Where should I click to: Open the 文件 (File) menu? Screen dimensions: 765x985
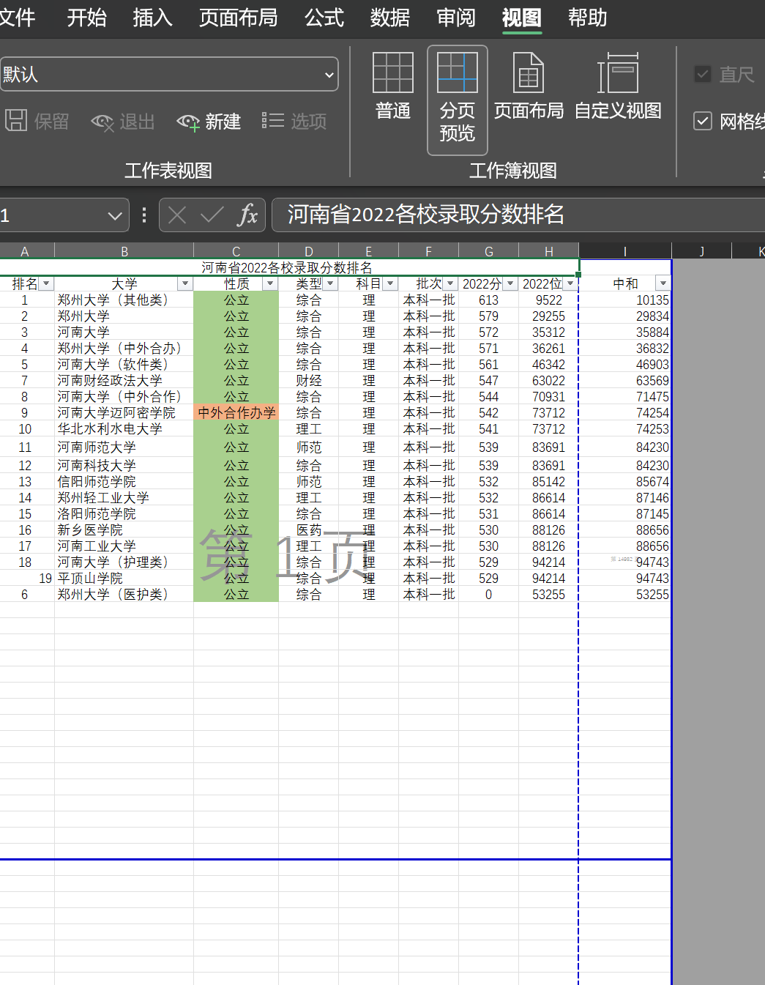[16, 18]
